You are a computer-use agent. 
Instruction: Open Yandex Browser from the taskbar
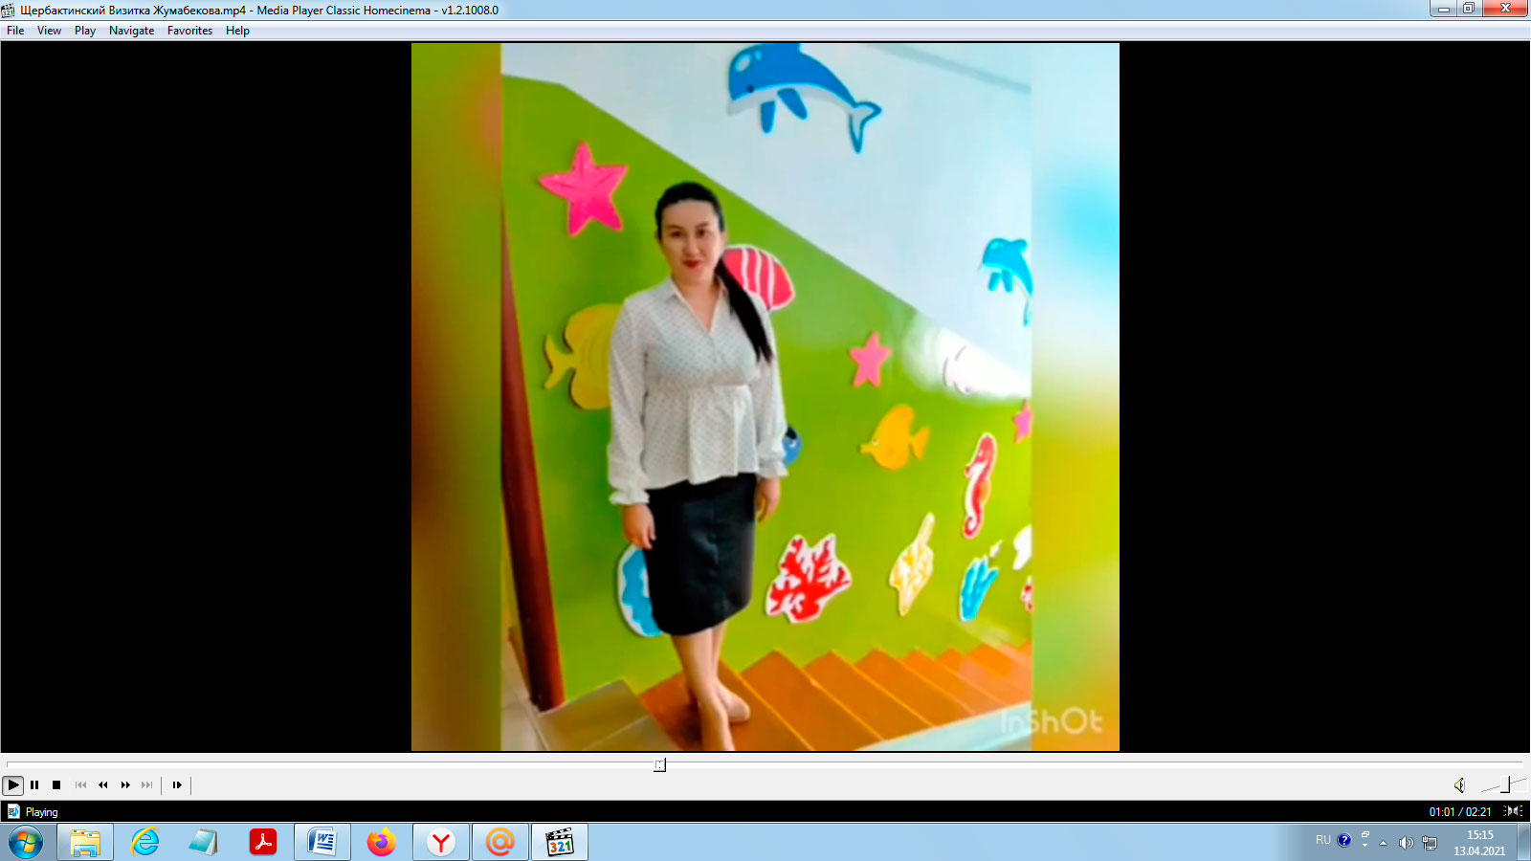pyautogui.click(x=441, y=843)
